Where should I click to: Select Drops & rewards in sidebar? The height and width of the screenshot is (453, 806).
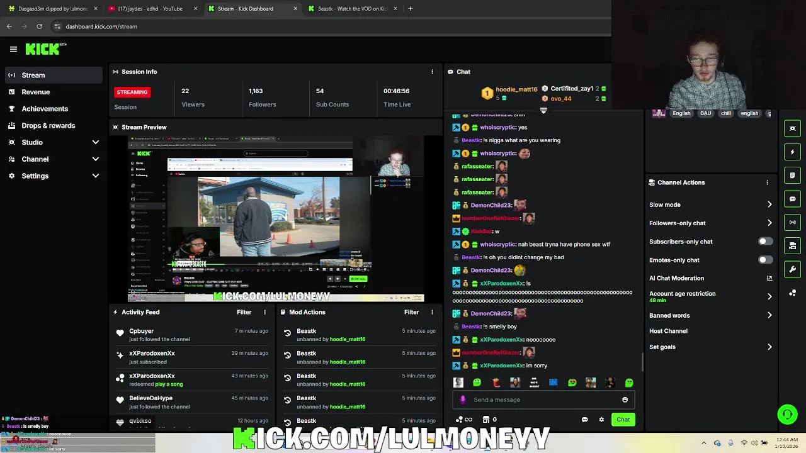point(53,126)
